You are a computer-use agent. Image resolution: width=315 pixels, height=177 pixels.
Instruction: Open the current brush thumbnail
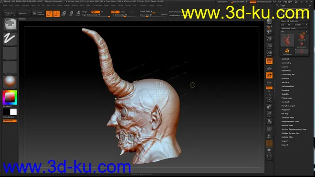[10, 24]
